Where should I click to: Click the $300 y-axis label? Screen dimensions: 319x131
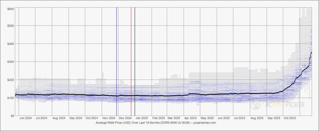(x=11, y=62)
